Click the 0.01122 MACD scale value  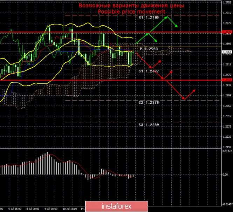[x=227, y=151]
